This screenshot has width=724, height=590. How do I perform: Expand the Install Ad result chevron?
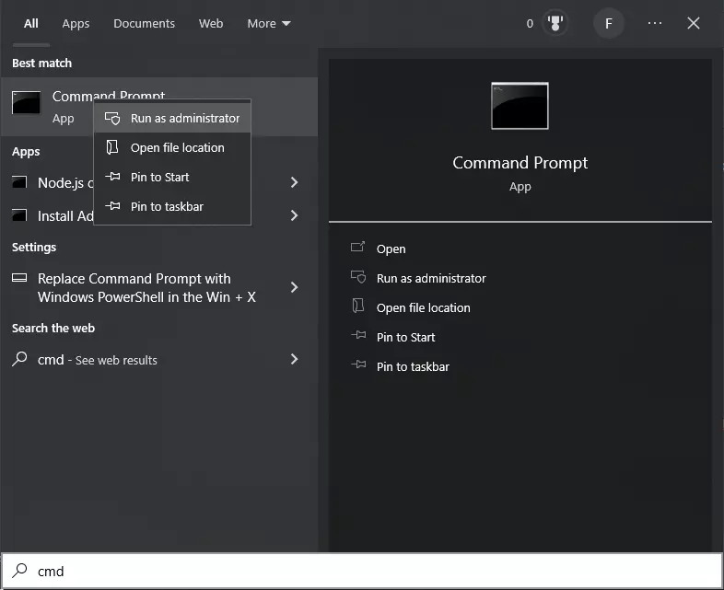pos(294,215)
